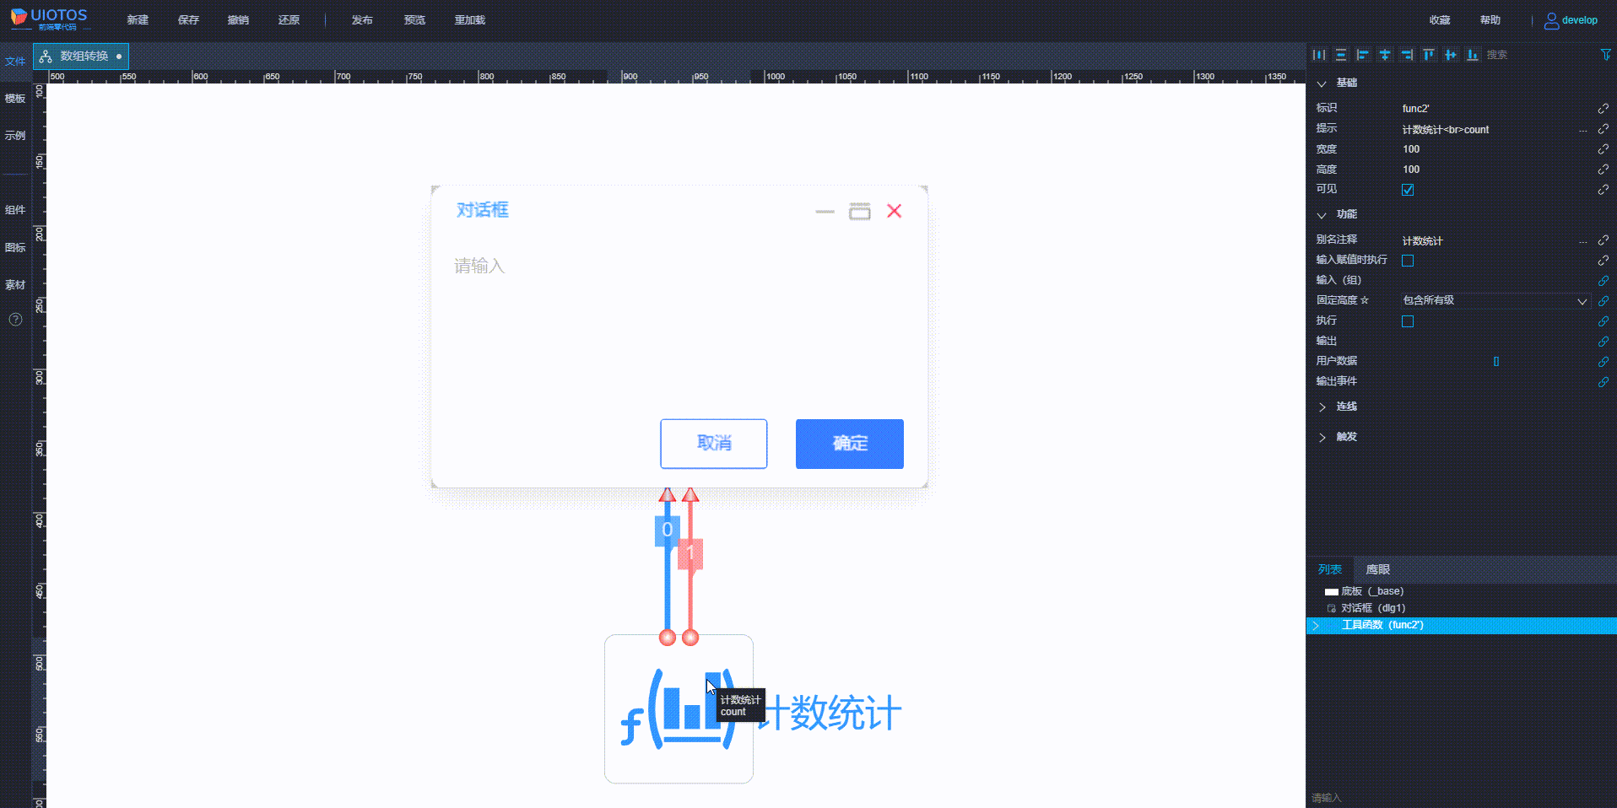Open the 预览 menu item
This screenshot has width=1617, height=808.
[414, 19]
